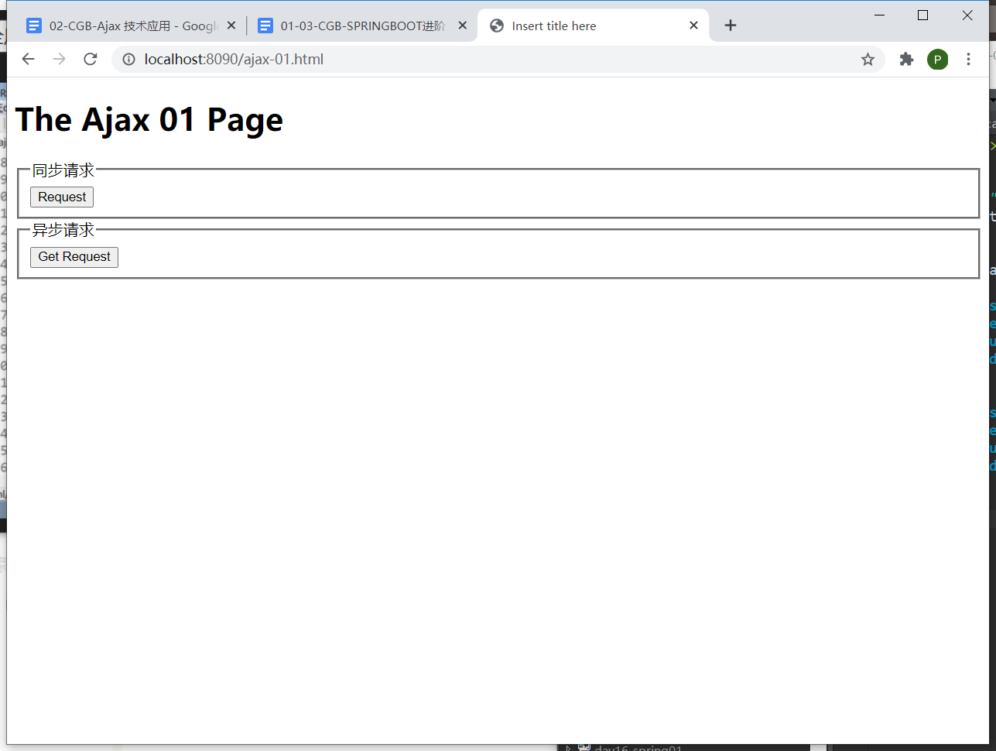Reload the ajax-01 page

pos(91,59)
